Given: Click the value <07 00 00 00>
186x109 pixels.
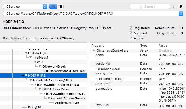Looking at the screenshot, I should [x=171, y=106].
